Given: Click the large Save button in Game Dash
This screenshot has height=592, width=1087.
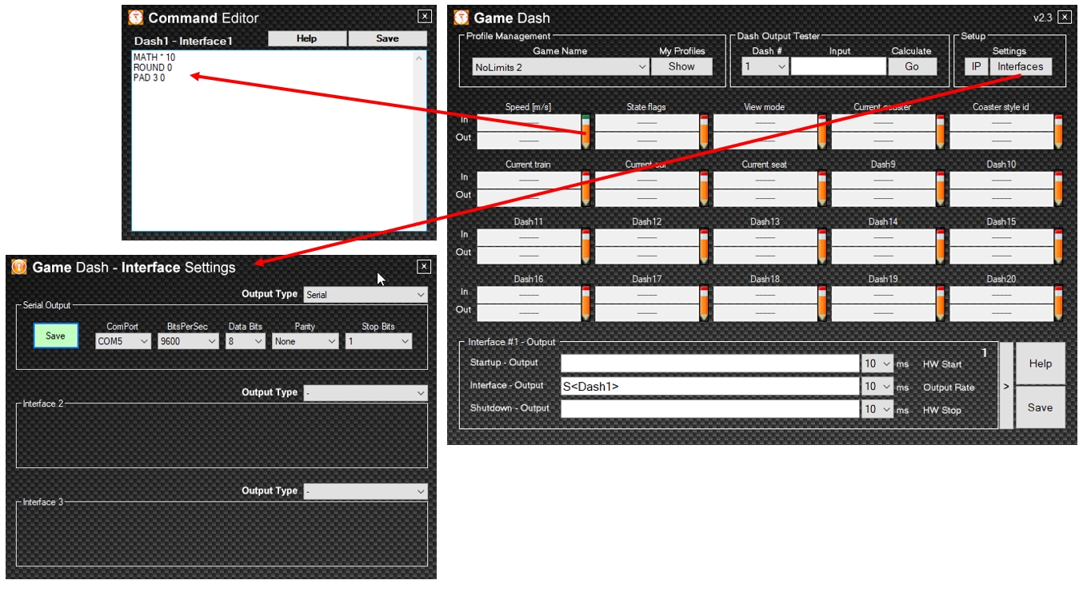Looking at the screenshot, I should (1041, 407).
